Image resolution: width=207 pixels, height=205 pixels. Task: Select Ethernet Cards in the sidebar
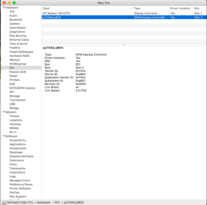[19, 40]
